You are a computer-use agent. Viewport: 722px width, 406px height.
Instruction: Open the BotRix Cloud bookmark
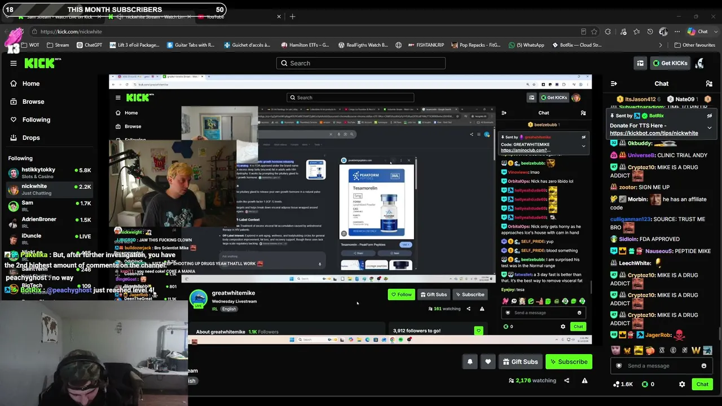coord(576,45)
